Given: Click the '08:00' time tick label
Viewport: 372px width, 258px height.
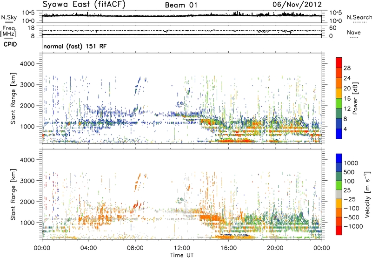Looking at the screenshot, I should [135, 248].
